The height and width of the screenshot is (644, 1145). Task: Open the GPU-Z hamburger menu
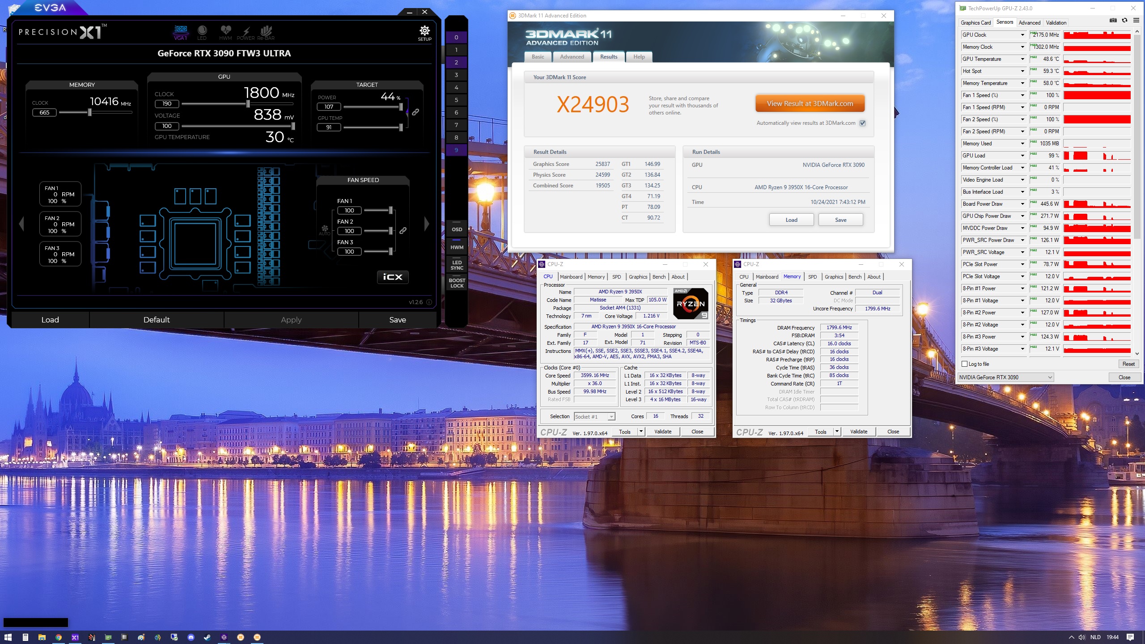(1136, 21)
